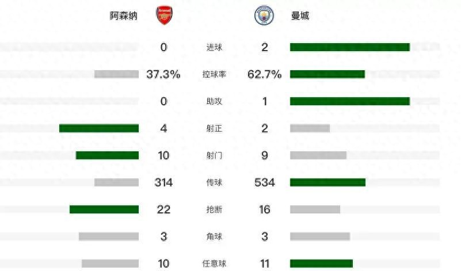
Task: Click the 角球 stat label
Action: coord(214,236)
